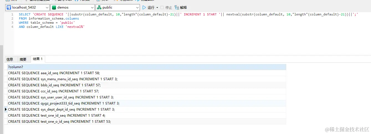Select the sys_dept_dept_id_seq result row
Screen dimensions: 371x134
147,109
